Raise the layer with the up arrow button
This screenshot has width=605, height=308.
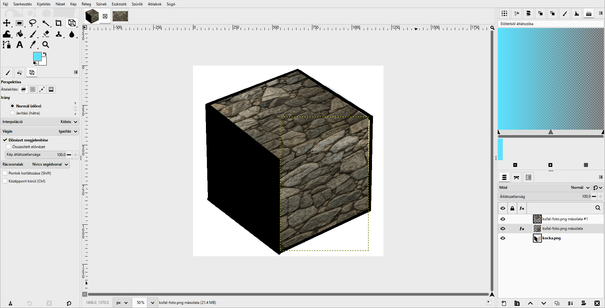click(x=530, y=303)
